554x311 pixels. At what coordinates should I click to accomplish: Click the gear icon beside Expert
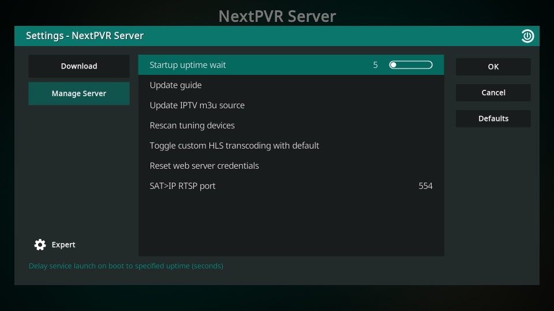[40, 245]
